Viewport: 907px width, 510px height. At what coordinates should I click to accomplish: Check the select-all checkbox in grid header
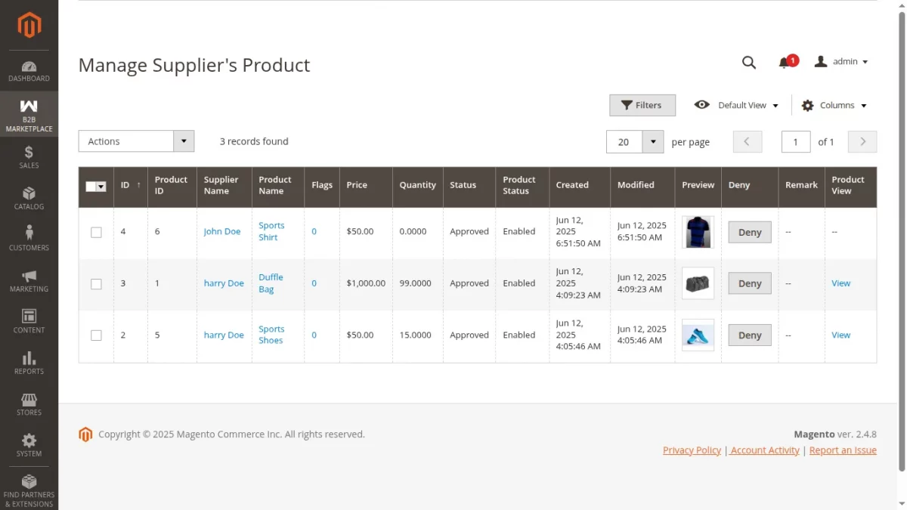(x=95, y=186)
